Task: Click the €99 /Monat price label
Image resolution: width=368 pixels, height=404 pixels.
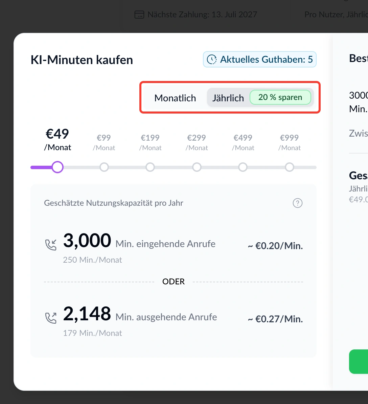Action: 104,142
